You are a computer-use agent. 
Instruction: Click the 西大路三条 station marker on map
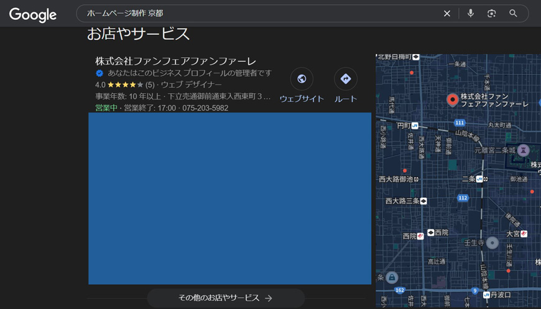(x=423, y=201)
